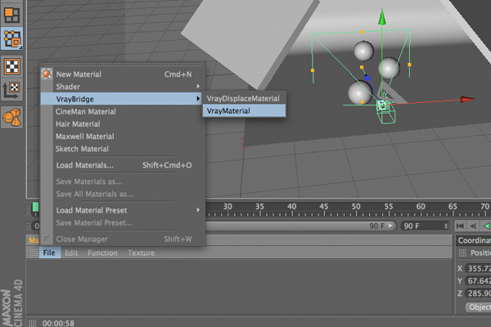The width and height of the screenshot is (491, 327).
Task: Select VrayMaterial from the submenu
Action: click(244, 111)
